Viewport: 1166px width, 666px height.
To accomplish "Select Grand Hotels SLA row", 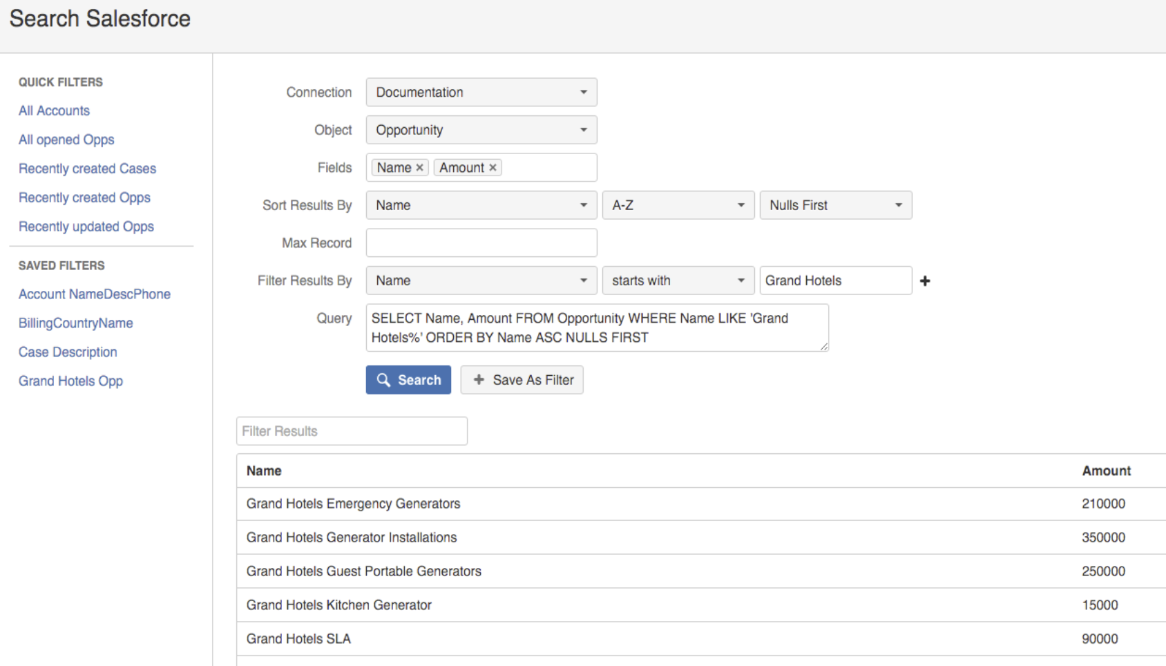I will 701,639.
